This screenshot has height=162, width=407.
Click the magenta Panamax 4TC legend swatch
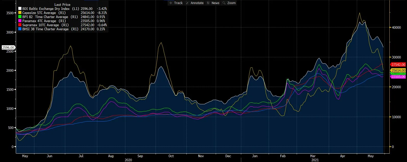click(x=20, y=21)
